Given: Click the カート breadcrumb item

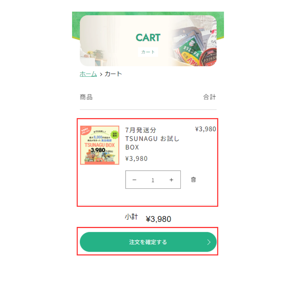Looking at the screenshot, I should tap(113, 74).
